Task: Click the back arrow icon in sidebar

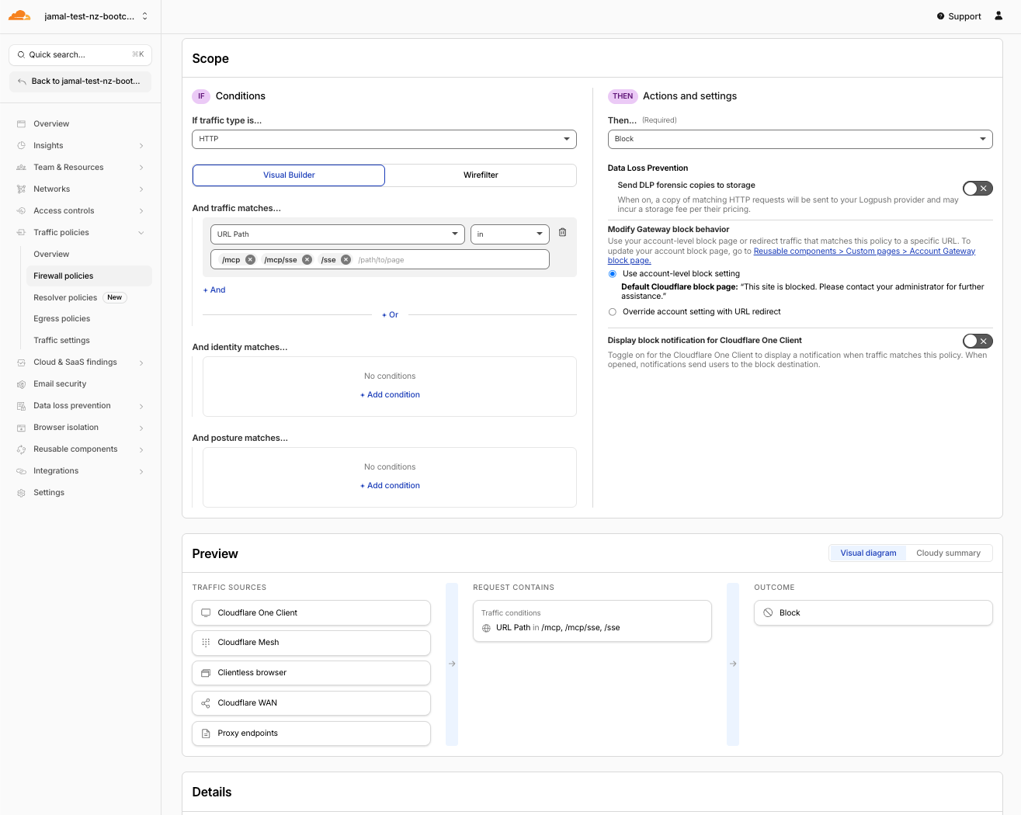Action: 22,81
